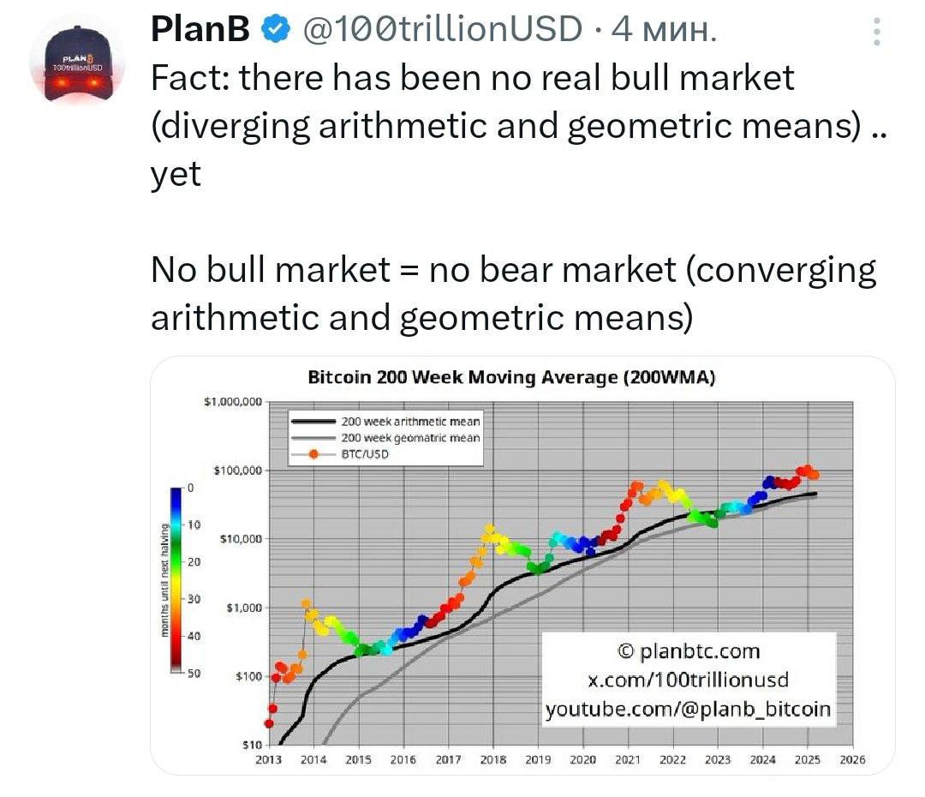Click the 2025 label on the x-axis

pyautogui.click(x=807, y=760)
